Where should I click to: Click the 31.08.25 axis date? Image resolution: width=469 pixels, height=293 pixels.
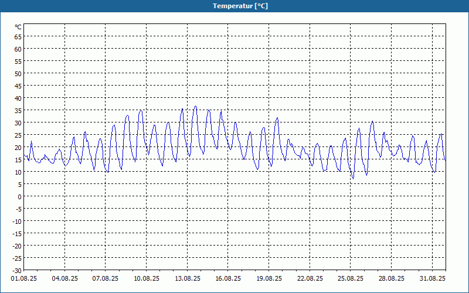432,278
